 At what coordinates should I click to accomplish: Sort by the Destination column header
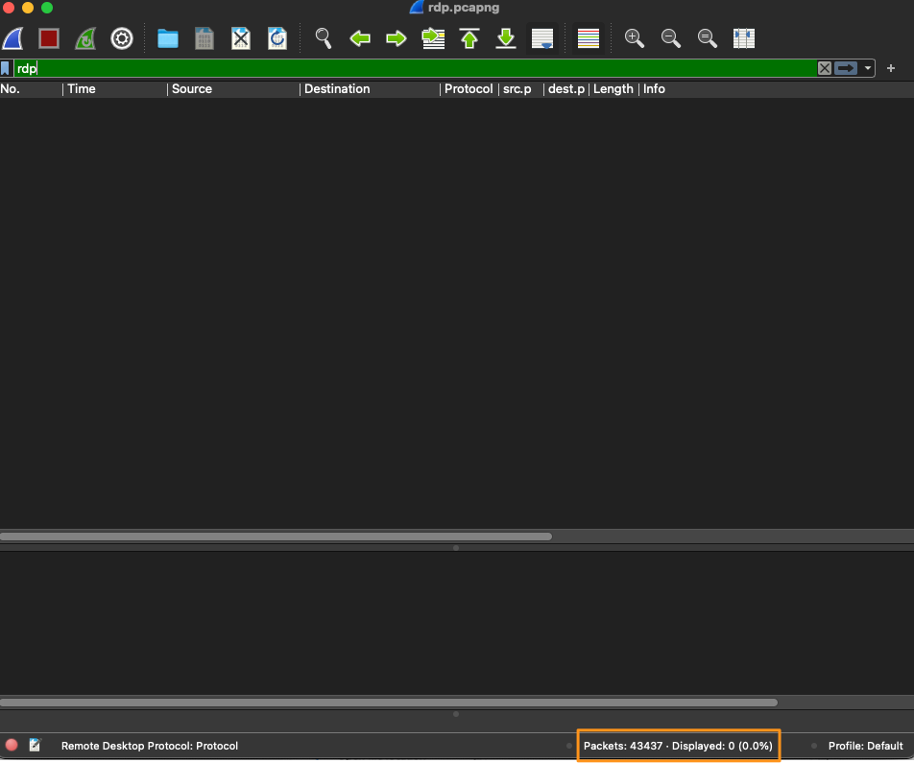[337, 89]
